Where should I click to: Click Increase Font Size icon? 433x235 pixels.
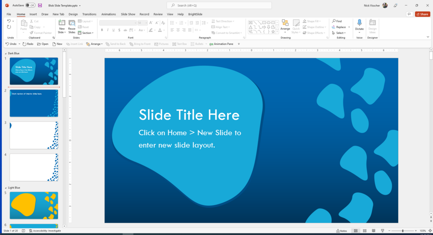(151, 23)
